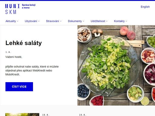Expand the chevron next to Aktuality
The height and width of the screenshot is (116, 155).
[18, 21]
